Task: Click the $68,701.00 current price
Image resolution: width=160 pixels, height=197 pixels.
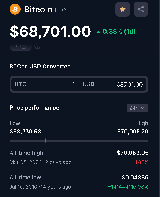Action: (50, 31)
